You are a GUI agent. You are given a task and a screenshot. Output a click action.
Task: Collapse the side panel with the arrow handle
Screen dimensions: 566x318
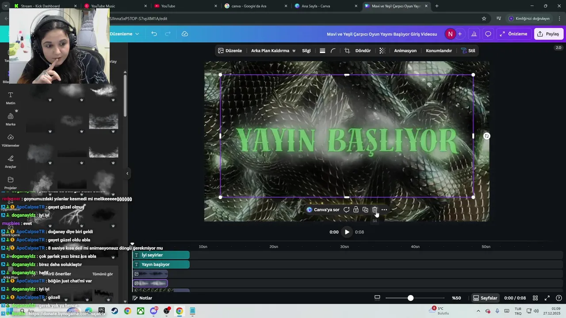(x=127, y=174)
